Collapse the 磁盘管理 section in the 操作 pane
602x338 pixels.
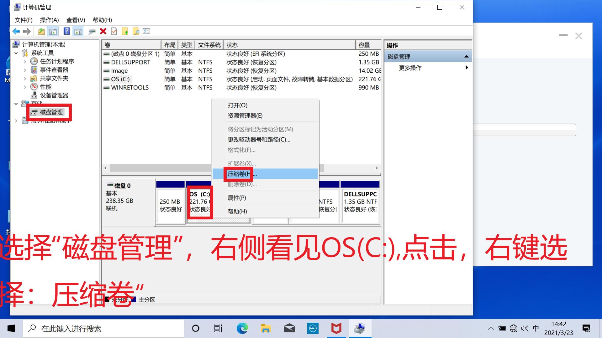467,56
